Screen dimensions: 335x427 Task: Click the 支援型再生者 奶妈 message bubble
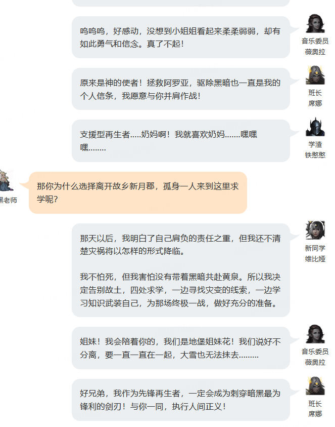coord(181,141)
